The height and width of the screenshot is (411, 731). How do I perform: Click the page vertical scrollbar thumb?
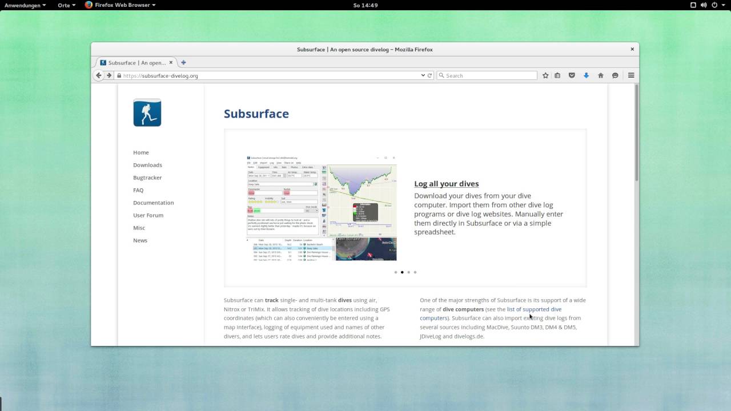point(637,133)
